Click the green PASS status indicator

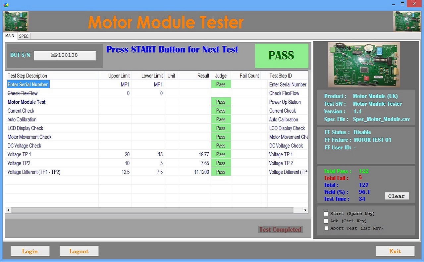point(282,56)
